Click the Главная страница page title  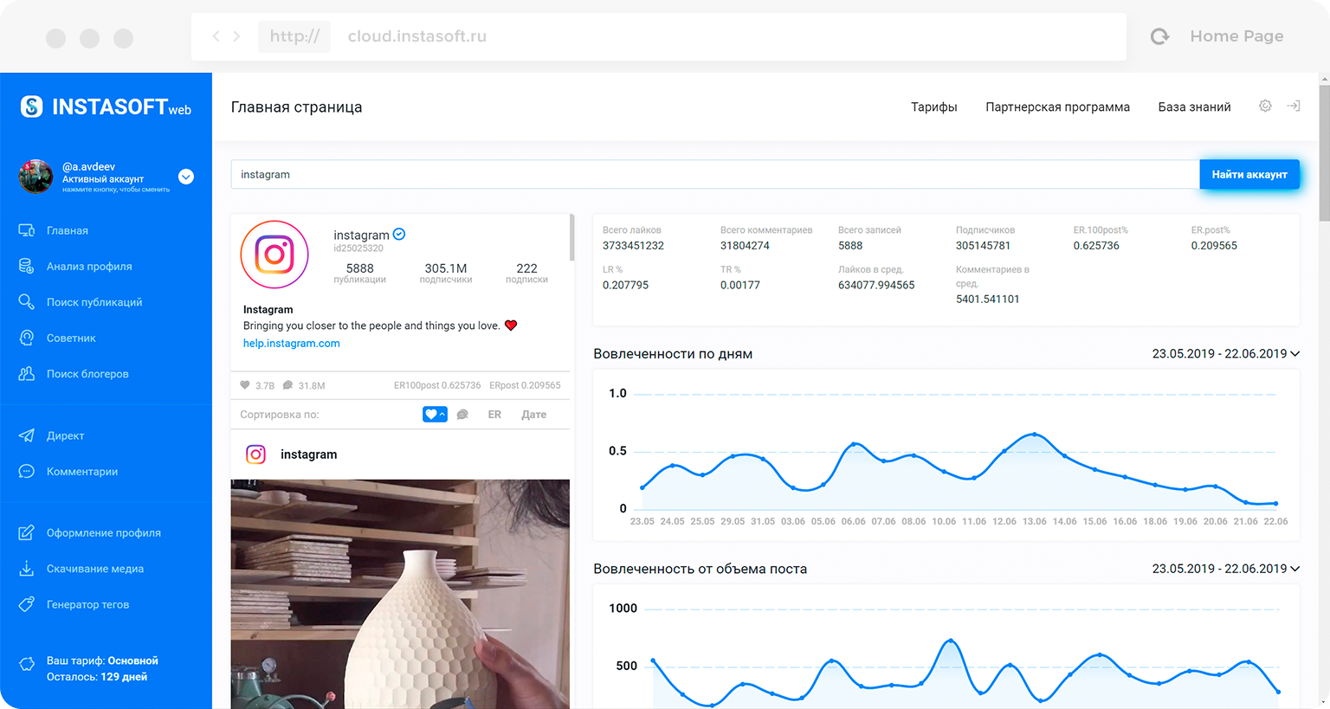[x=296, y=106]
